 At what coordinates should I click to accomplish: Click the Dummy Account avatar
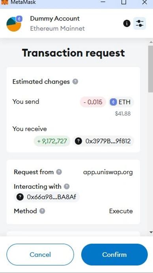(x=14, y=24)
